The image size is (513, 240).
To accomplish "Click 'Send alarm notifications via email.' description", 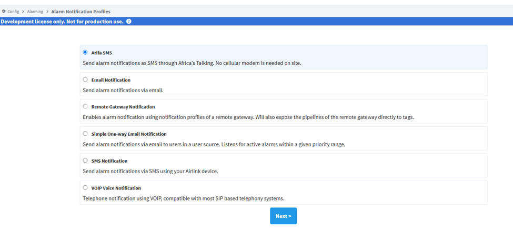I will tap(123, 90).
